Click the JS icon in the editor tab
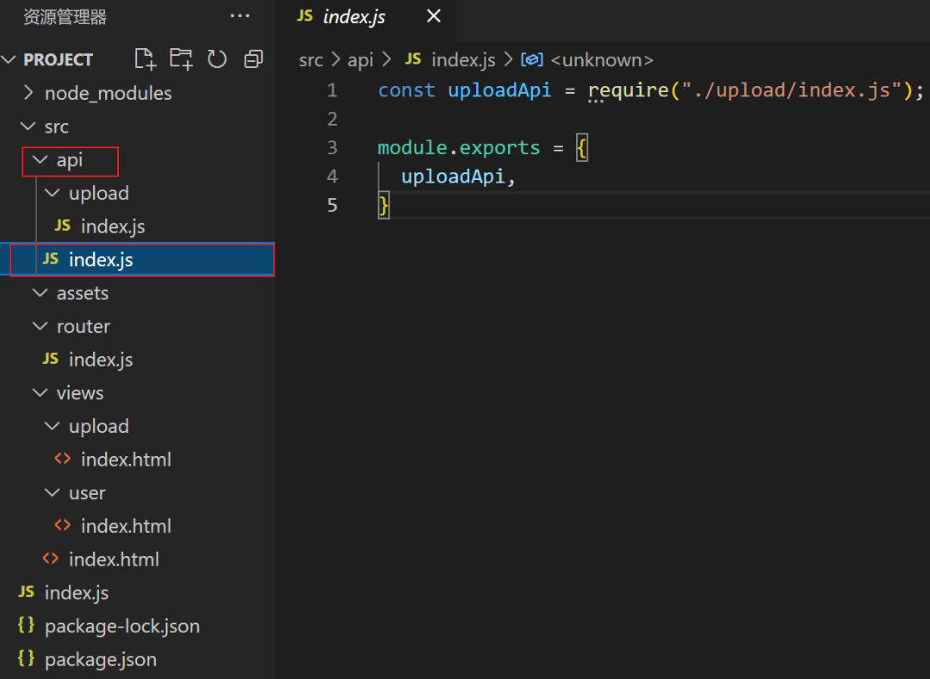Screen dimensions: 930x679 pyautogui.click(x=304, y=15)
